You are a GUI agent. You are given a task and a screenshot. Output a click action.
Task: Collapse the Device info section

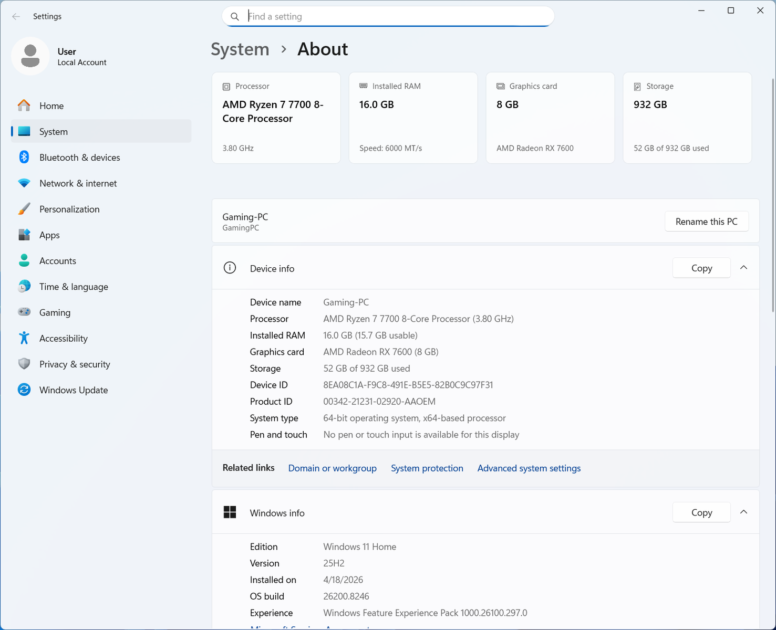743,268
